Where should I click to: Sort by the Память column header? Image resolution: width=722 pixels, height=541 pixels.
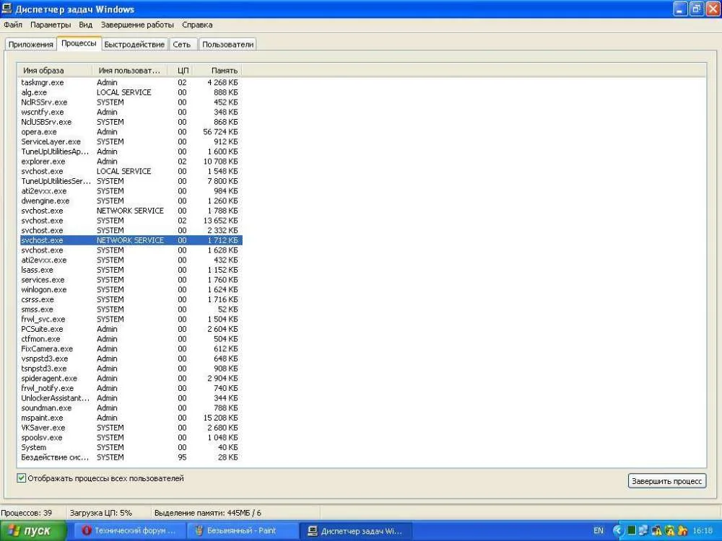[217, 71]
